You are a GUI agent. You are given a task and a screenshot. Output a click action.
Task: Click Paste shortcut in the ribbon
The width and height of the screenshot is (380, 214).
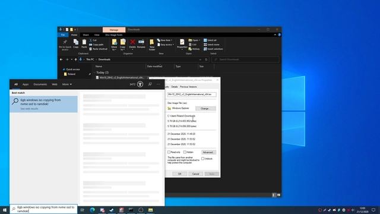pos(99,49)
